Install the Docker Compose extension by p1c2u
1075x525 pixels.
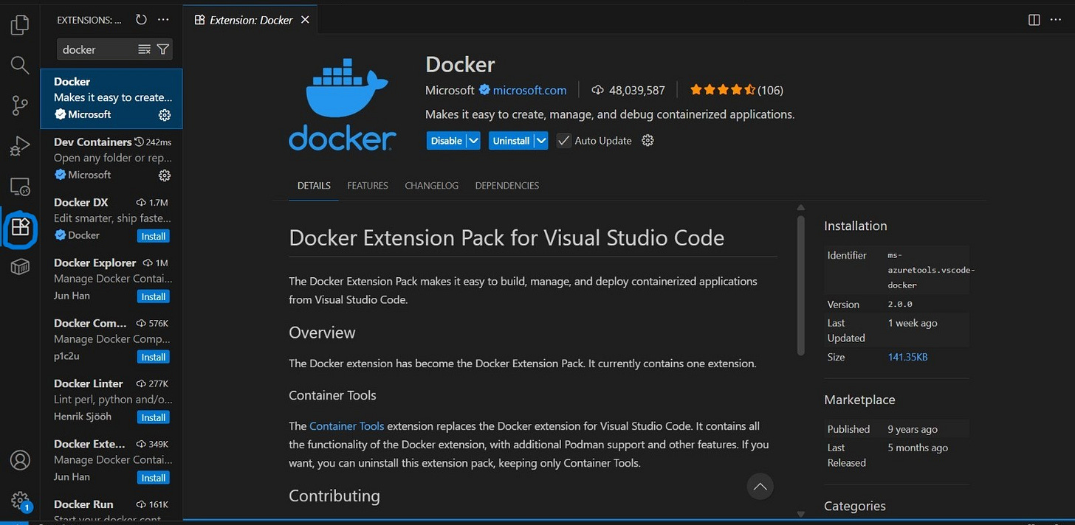pyautogui.click(x=154, y=357)
